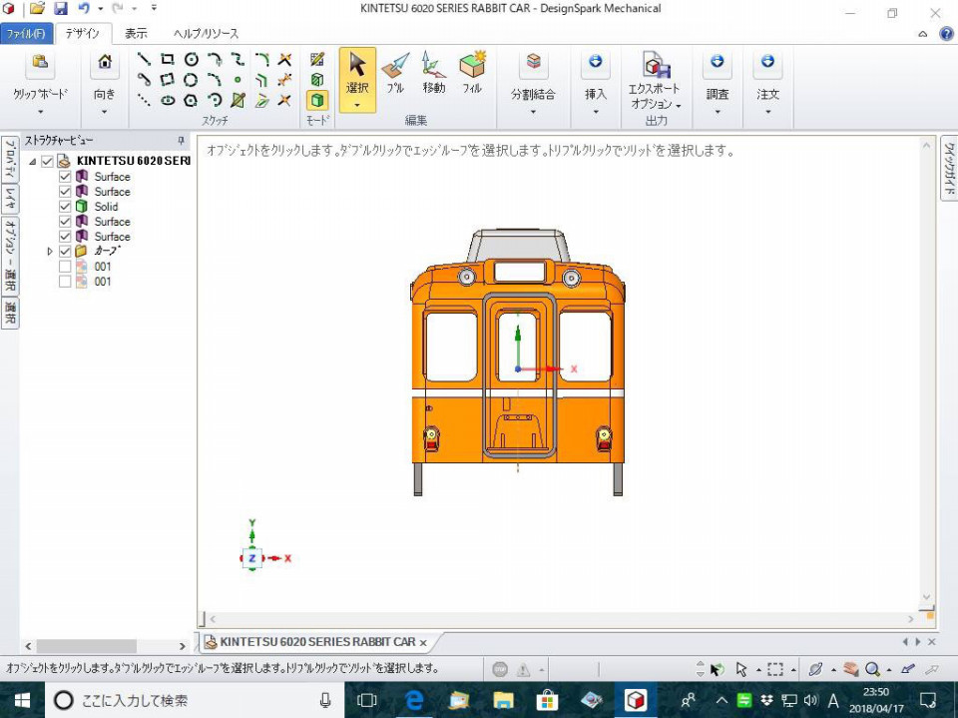Switch to the 表示 ribbon tab
The image size is (958, 718).
[x=136, y=34]
